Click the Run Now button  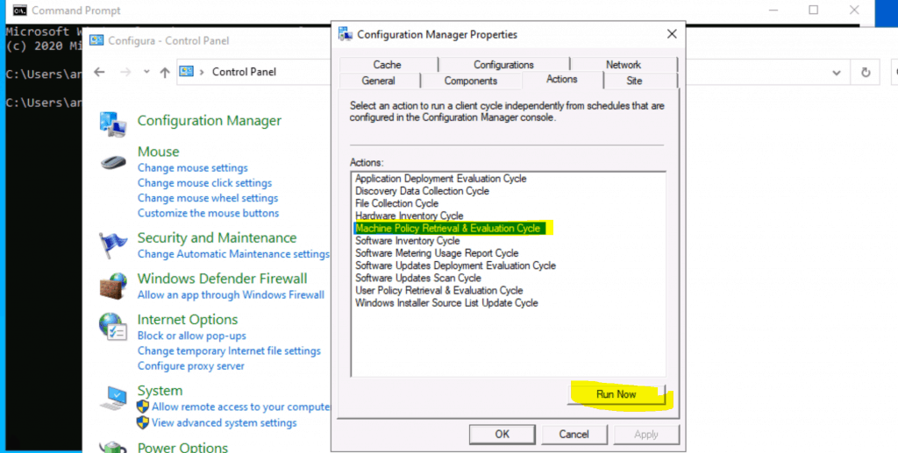coord(616,394)
